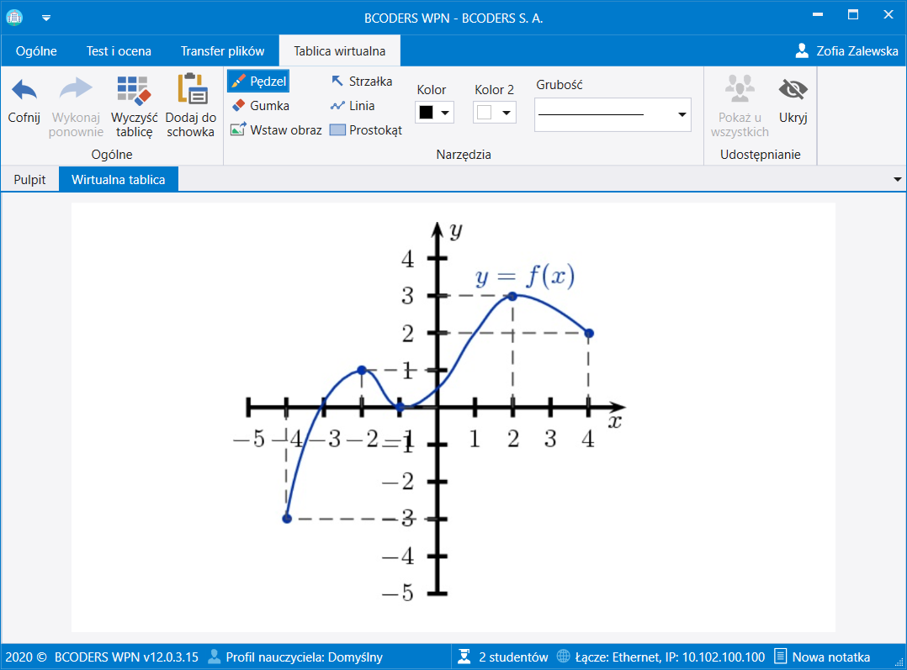This screenshot has width=907, height=670.
Task: Select the Prostokąt rectangle tool
Action: (x=365, y=130)
